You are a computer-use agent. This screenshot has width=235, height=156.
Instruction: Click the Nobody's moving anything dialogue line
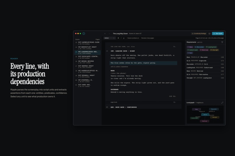(x=127, y=92)
